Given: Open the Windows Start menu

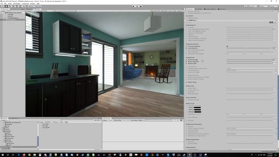Looking at the screenshot, I should (3, 155).
